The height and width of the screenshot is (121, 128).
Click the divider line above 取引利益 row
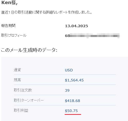pyautogui.click(x=65, y=105)
